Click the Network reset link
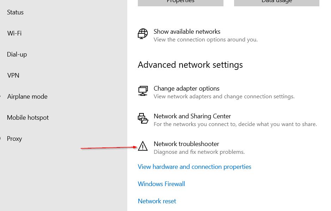The image size is (331, 211). (x=157, y=201)
